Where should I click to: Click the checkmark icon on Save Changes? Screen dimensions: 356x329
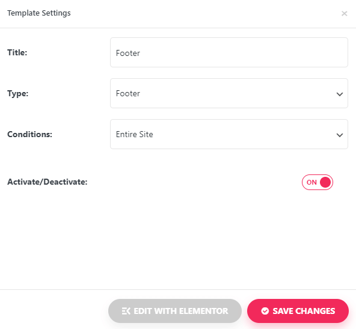[x=265, y=311]
